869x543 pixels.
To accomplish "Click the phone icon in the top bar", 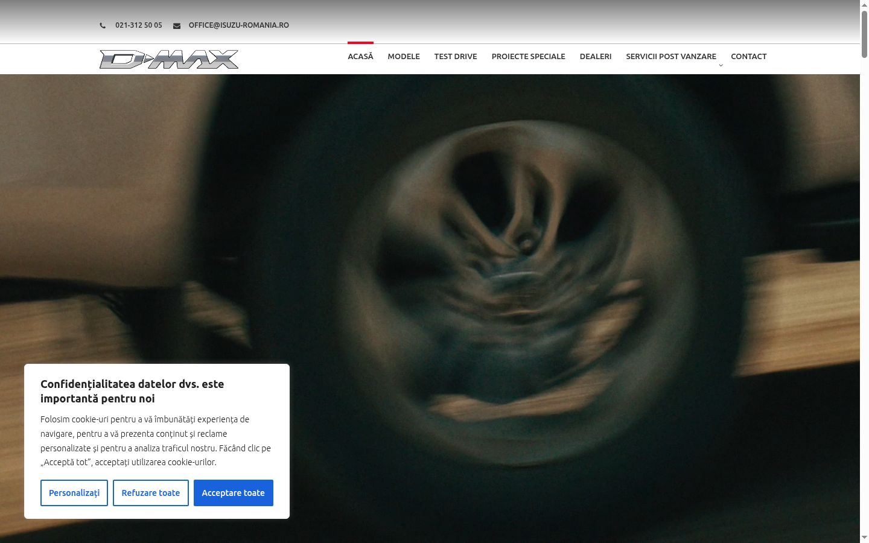I will (x=103, y=25).
